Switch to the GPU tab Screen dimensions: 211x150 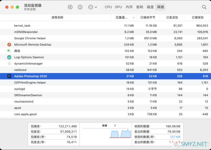(119, 7)
